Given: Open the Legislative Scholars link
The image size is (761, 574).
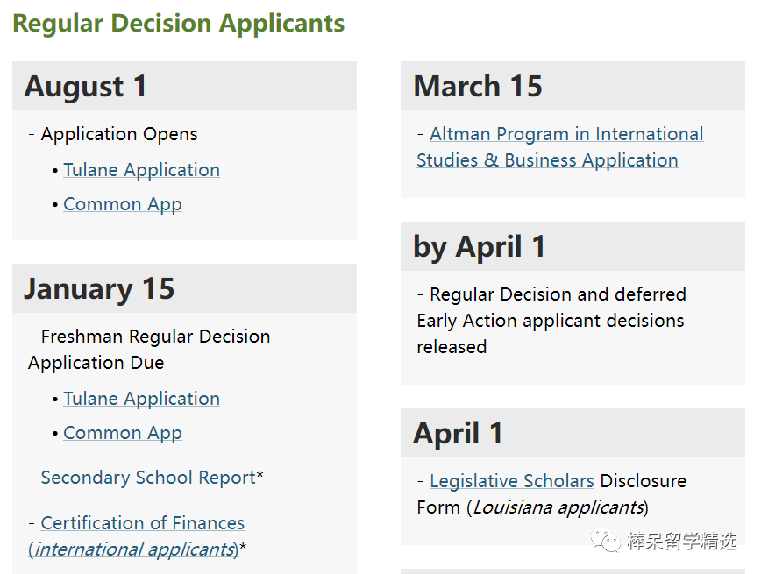Looking at the screenshot, I should (x=511, y=481).
